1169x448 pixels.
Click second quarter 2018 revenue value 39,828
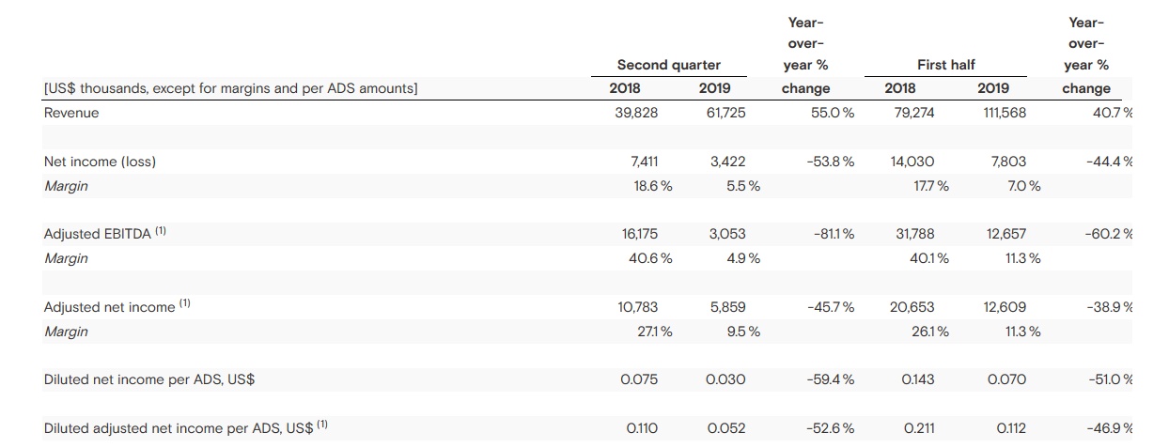[636, 113]
